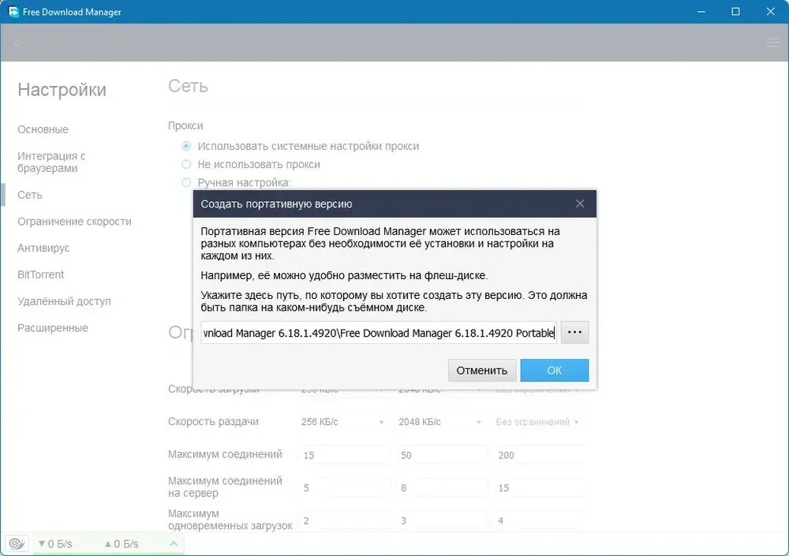Open the BitTorrent settings section
Screen dimensions: 789x556
(x=41, y=274)
